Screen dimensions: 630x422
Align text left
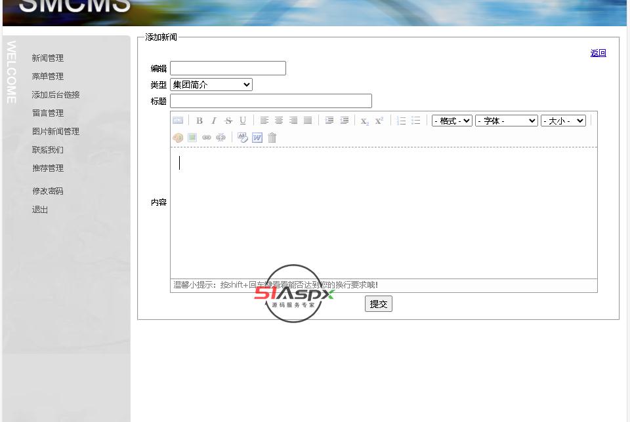[264, 121]
